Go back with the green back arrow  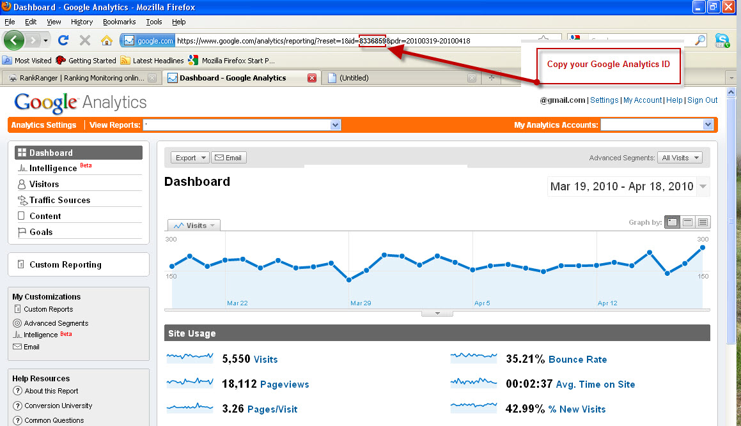pos(14,41)
